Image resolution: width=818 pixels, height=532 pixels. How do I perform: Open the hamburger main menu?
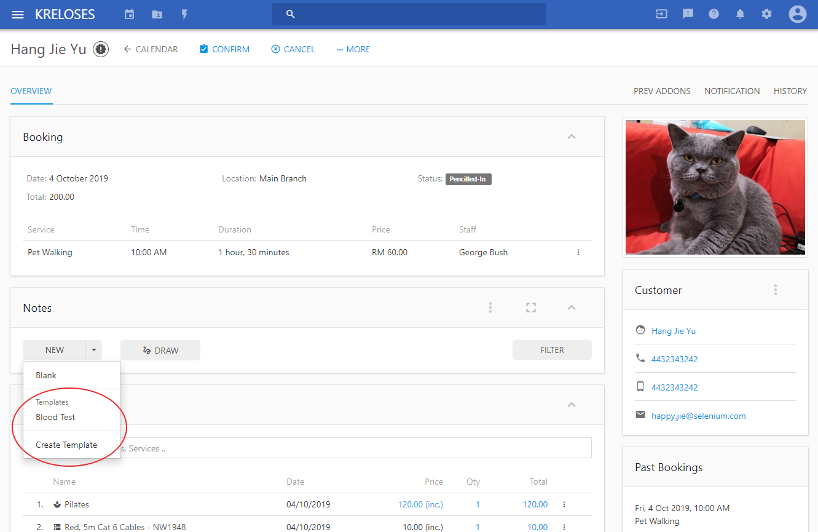(18, 14)
